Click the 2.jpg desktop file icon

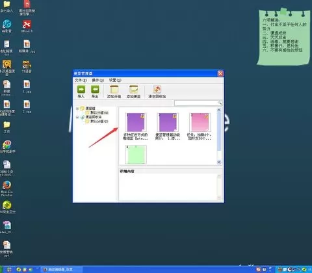pyautogui.click(x=27, y=105)
